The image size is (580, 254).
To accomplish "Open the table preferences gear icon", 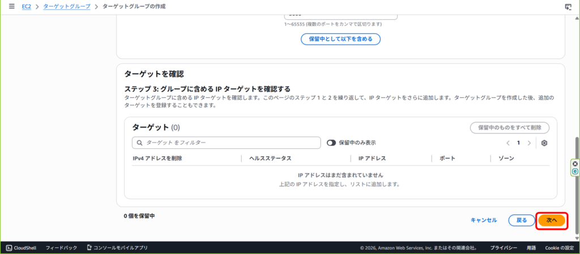I will [544, 143].
